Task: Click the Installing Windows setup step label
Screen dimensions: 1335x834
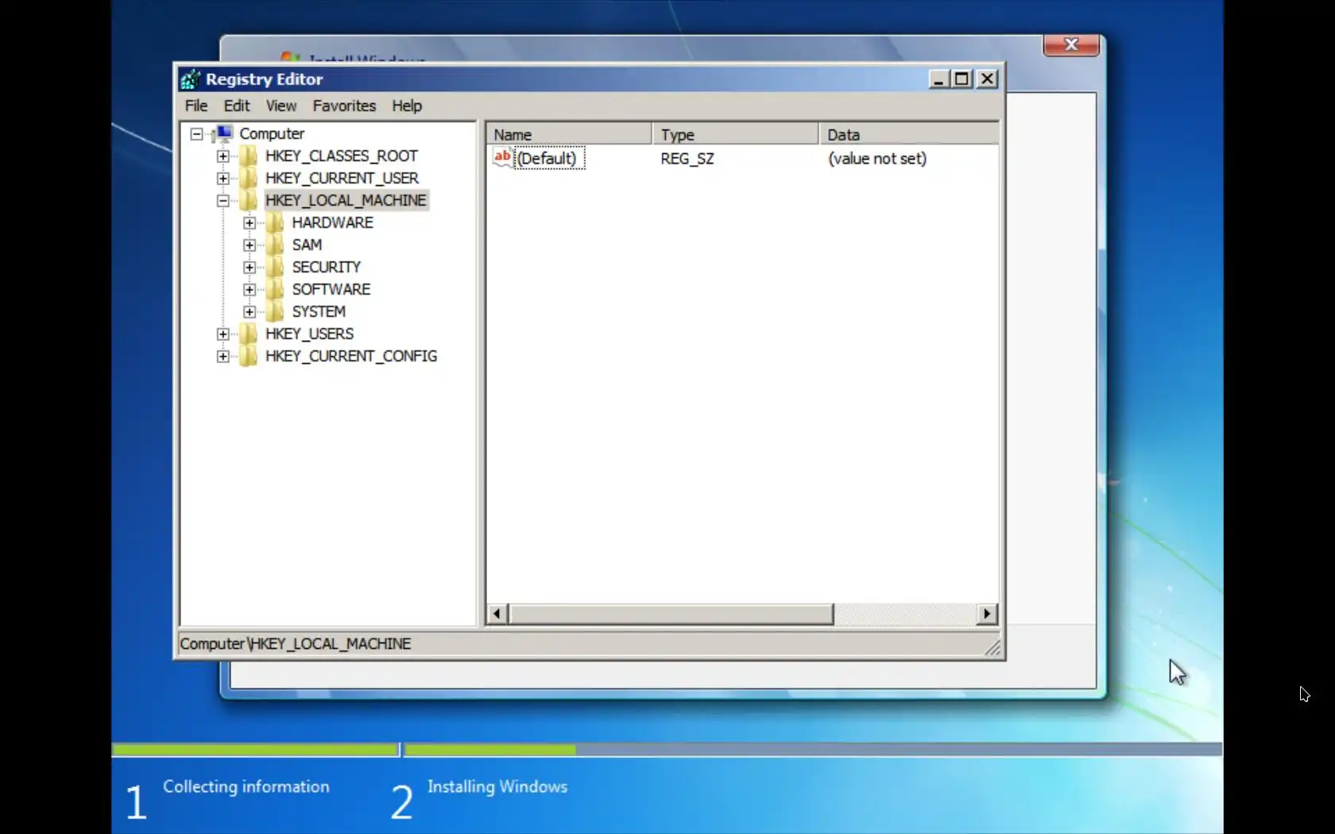Action: tap(497, 786)
